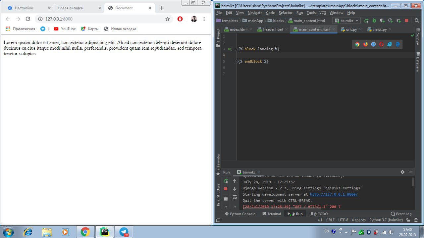Open the Event Log
Viewport: 424px width, 238px height.
pos(401,214)
